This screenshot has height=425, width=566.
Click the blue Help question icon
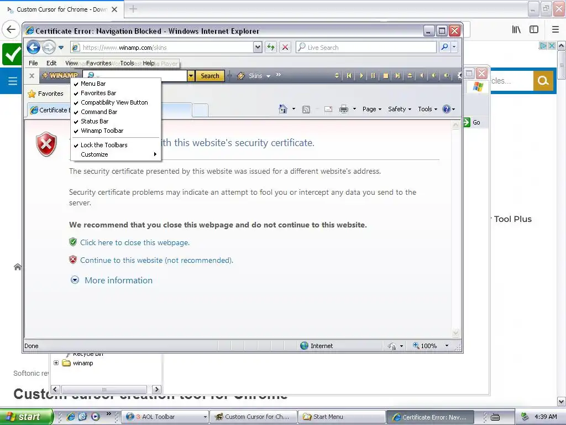point(447,109)
